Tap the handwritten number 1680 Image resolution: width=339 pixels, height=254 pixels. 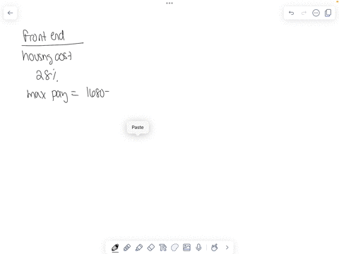[x=95, y=92]
